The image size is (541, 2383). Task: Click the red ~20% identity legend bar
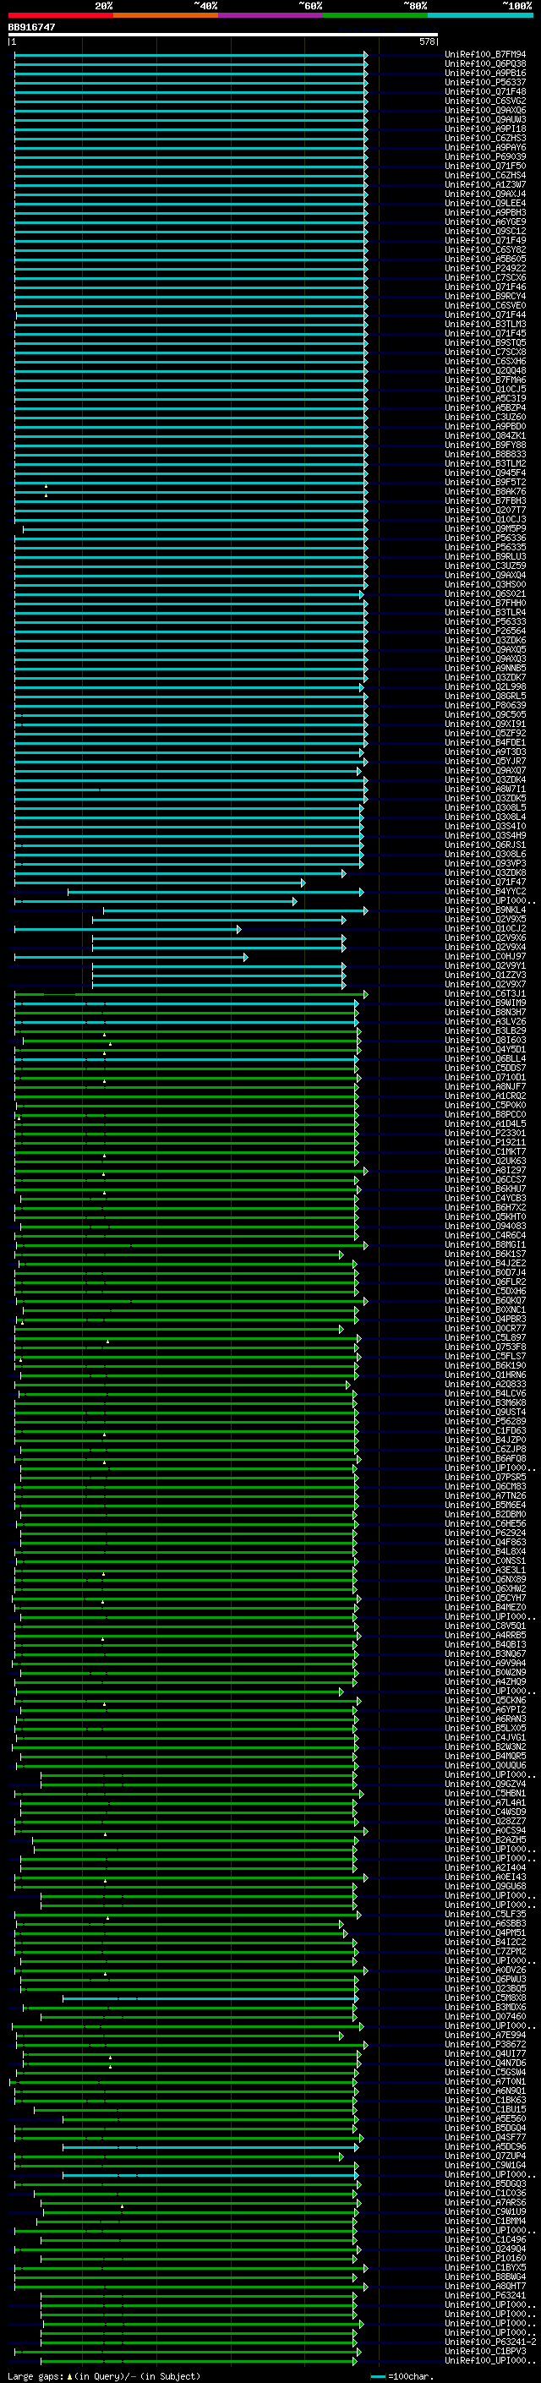[x=61, y=15]
